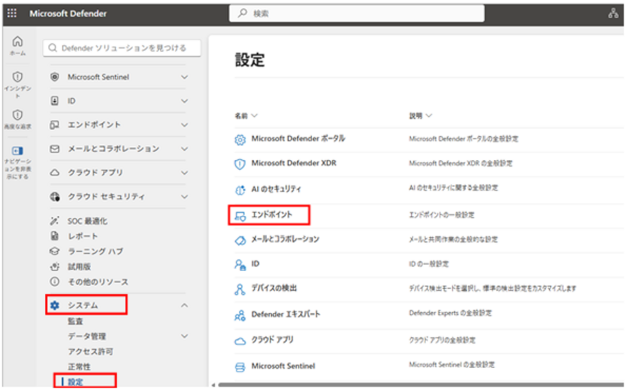Open 監査 under システム
Screen dimensions: 627x390
click(75, 321)
